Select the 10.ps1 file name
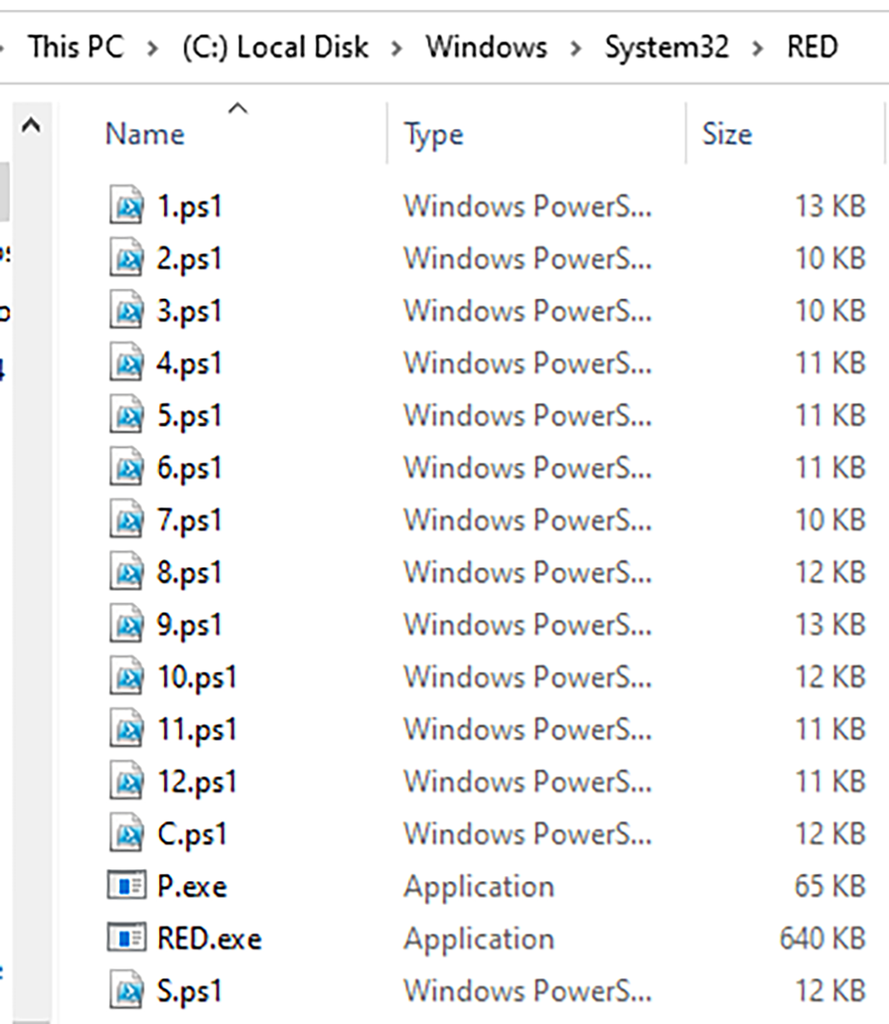Viewport: 889px width, 1024px height. point(197,677)
